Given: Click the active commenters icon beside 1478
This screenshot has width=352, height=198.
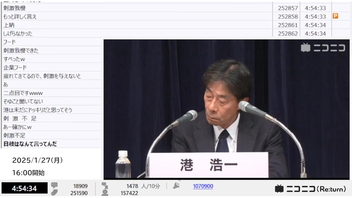Looking at the screenshot, I should pyautogui.click(x=104, y=186).
